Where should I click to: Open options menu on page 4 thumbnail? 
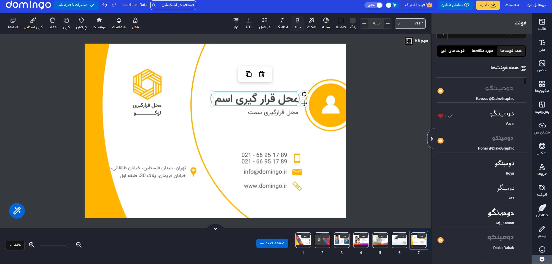pyautogui.click(x=364, y=236)
